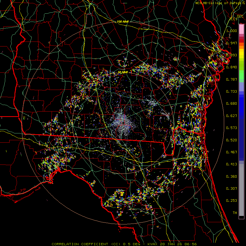This screenshot has width=246, height=246.
Task: Click the 0.680 legend value label
Action: point(232,104)
